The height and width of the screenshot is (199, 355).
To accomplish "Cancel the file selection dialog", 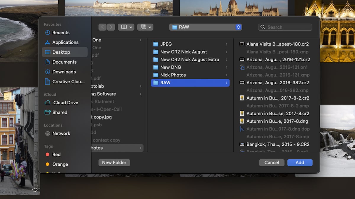I will pos(271,162).
